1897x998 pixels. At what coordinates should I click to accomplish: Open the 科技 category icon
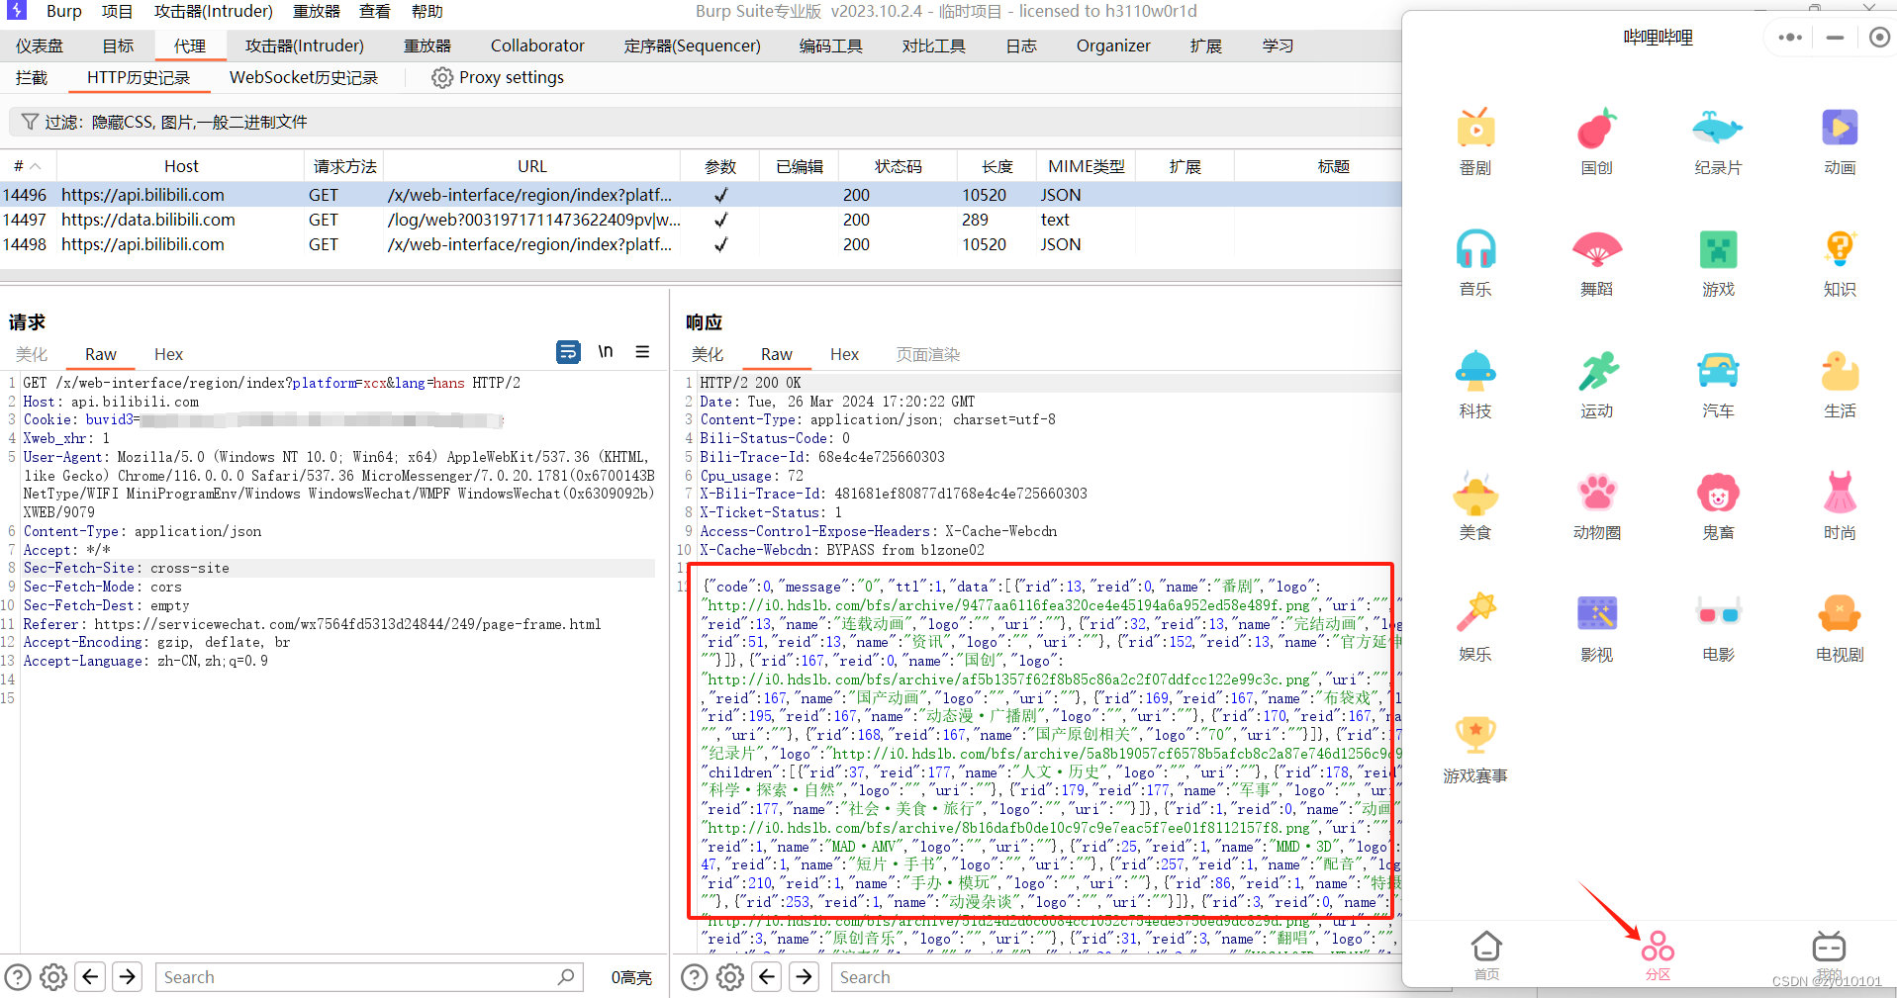[x=1475, y=371]
